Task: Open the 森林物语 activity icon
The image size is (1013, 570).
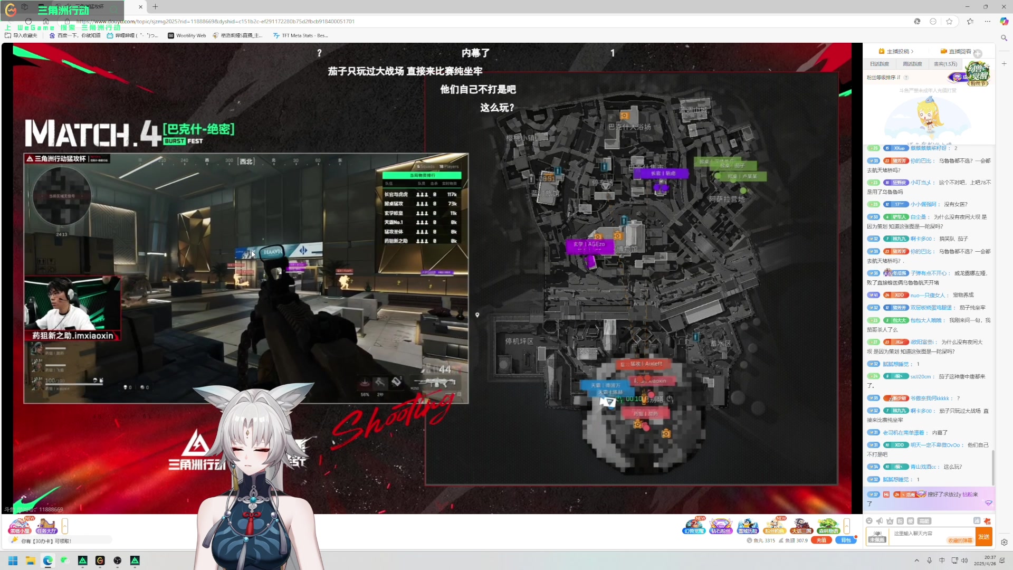Action: pyautogui.click(x=828, y=526)
